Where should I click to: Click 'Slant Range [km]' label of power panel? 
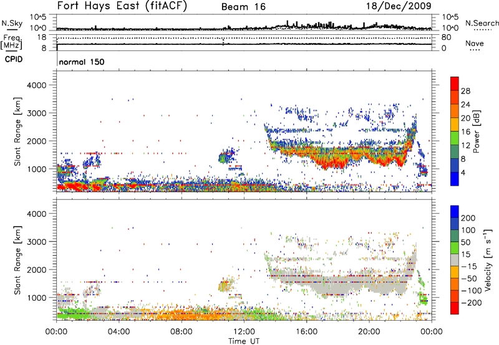17,131
